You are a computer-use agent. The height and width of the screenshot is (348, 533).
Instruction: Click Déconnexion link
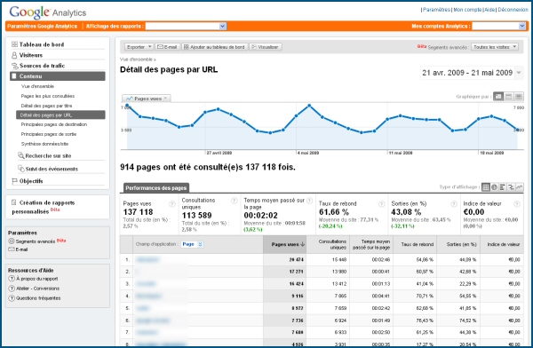click(513, 10)
